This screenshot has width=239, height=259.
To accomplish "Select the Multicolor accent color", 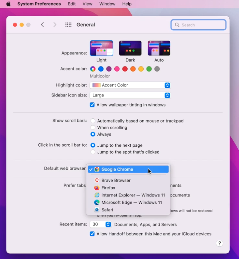I will [93, 69].
